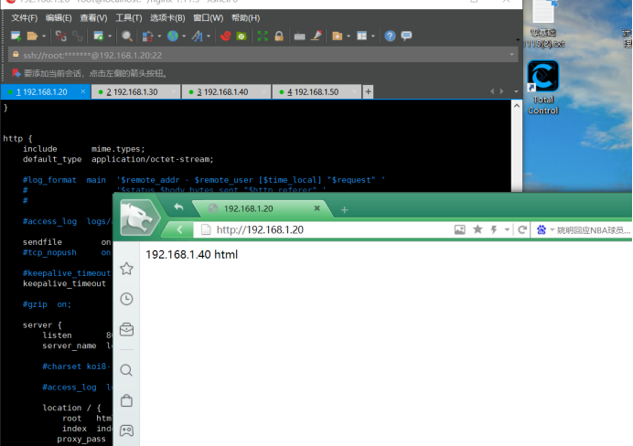This screenshot has width=633, height=446.
Task: Open the Font dropdown arrow in Xshell
Action: pos(209,37)
